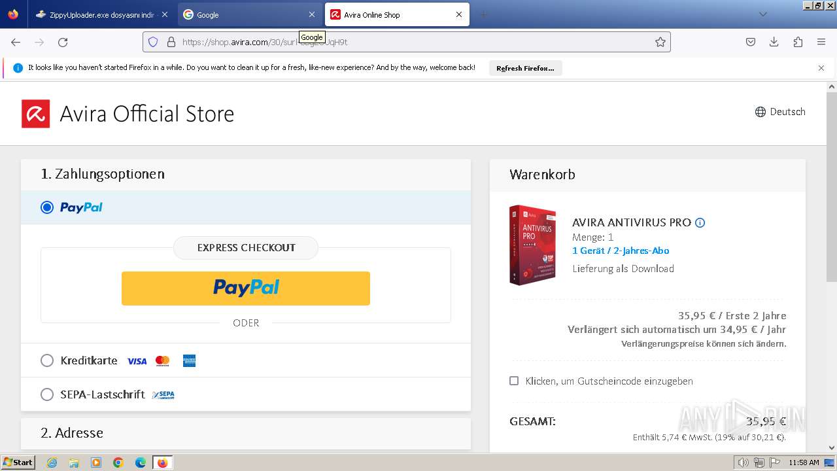Select the Avira Online Shop tab
The width and height of the screenshot is (837, 471).
[397, 14]
